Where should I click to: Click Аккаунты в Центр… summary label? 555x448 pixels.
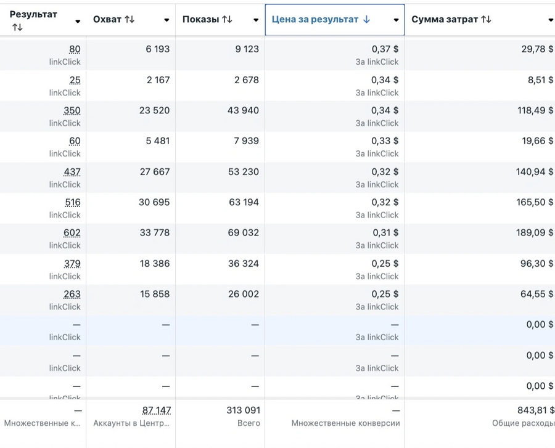click(131, 423)
